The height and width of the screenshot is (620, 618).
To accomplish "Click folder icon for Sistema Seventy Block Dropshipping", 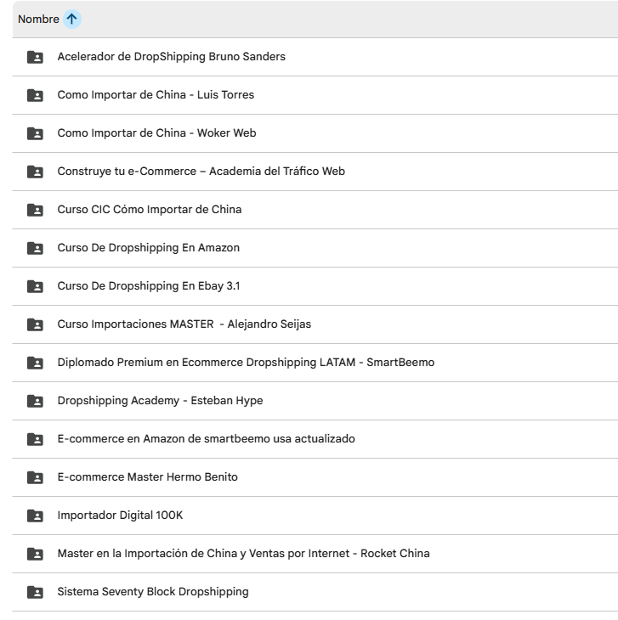I will point(35,592).
